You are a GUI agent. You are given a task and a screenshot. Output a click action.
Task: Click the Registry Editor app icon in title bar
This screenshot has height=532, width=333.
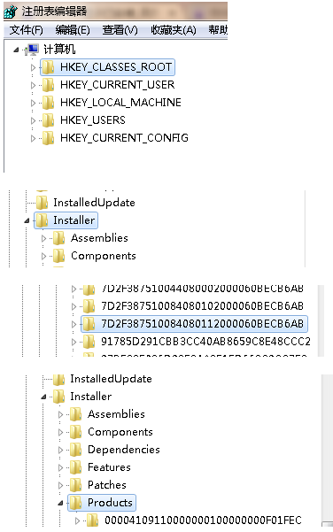click(x=10, y=12)
